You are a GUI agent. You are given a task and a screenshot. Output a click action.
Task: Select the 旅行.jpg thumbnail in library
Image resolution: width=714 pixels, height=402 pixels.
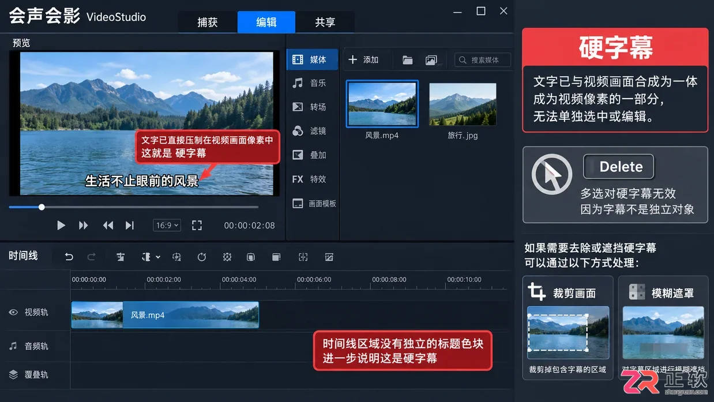[x=463, y=104]
